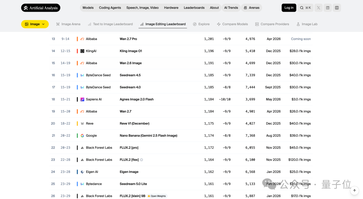Open the Arenas button
The height and width of the screenshot is (199, 363).
coord(252,8)
